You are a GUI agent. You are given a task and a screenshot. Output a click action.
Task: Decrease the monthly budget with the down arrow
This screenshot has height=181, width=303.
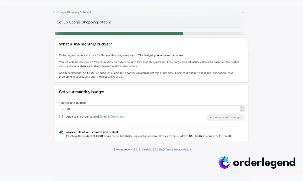[x=242, y=110]
